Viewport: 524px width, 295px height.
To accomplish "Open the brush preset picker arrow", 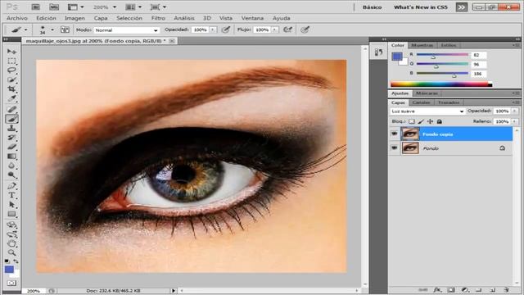I will click(x=52, y=29).
